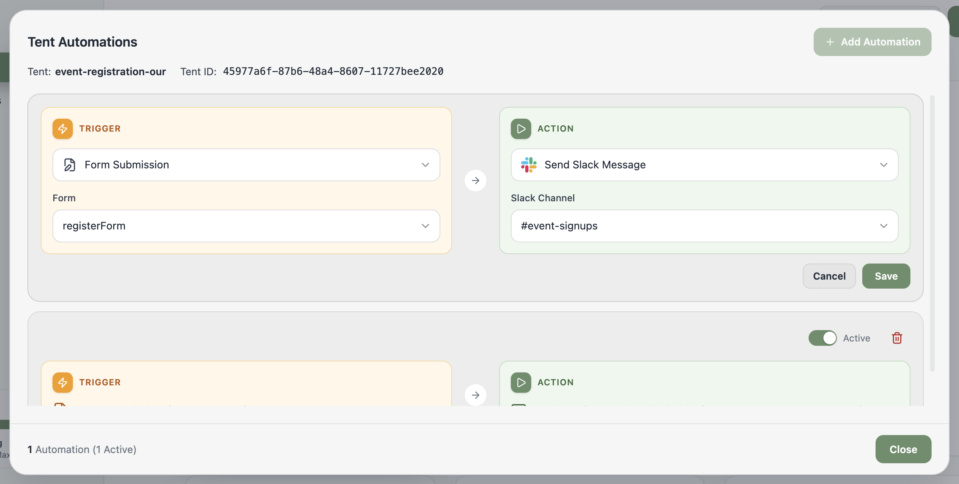Open the Send Slack Message action dropdown

704,165
